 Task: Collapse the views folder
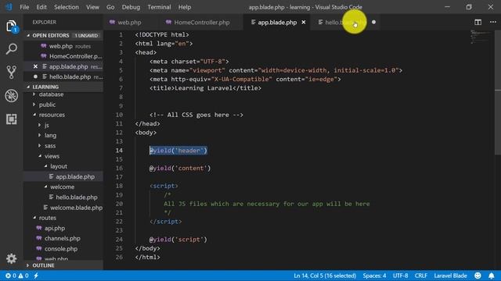pos(52,156)
